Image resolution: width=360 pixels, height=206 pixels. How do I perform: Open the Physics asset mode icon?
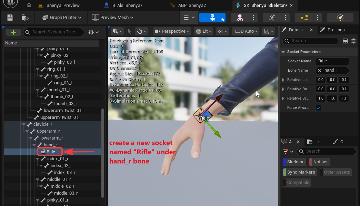tap(340, 18)
